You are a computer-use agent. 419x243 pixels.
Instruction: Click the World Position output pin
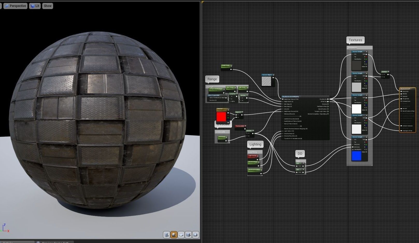328,109
